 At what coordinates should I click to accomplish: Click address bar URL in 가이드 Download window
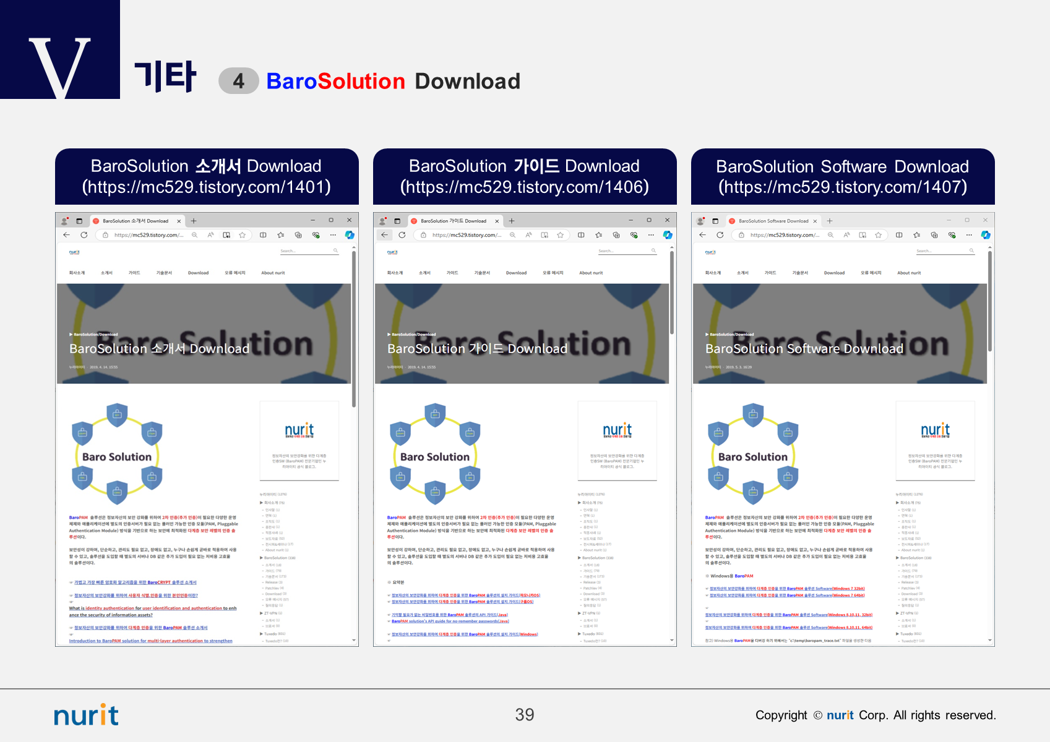tap(467, 235)
